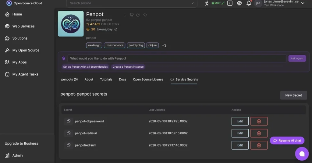
Task: Favorite Penpot with the heart icon
Action: (145, 15)
